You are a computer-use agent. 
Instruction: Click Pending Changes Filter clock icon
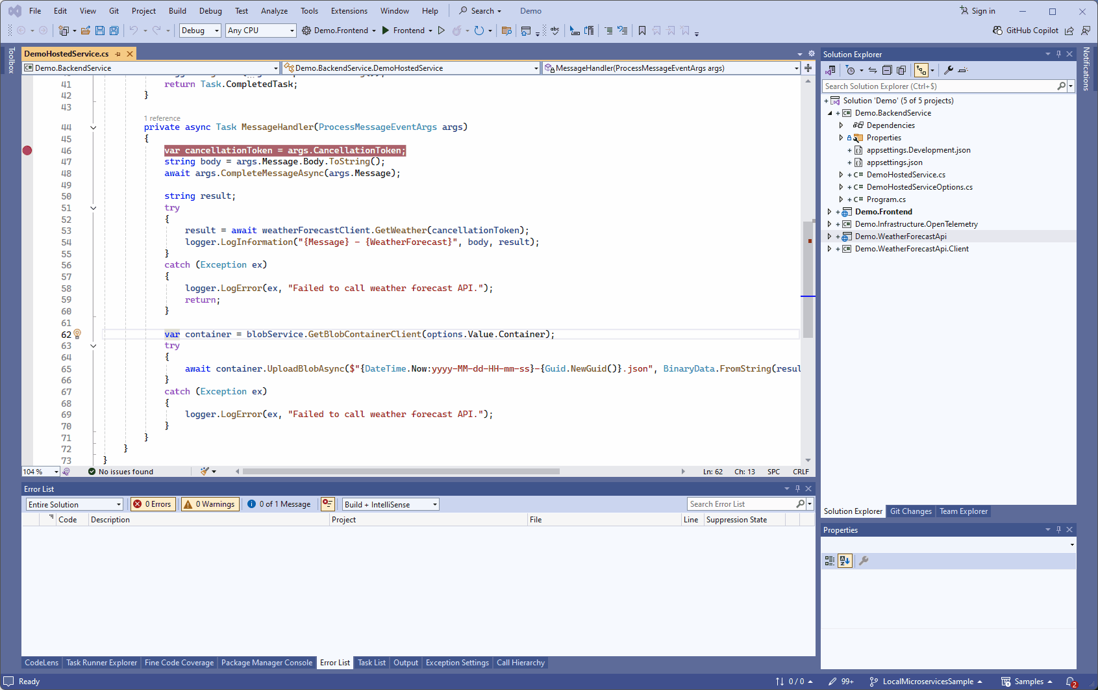click(851, 70)
